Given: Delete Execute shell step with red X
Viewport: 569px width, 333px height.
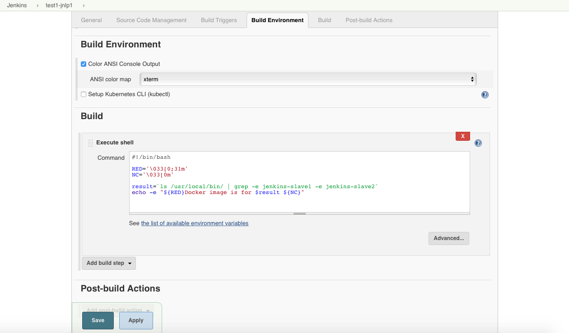Looking at the screenshot, I should (463, 136).
